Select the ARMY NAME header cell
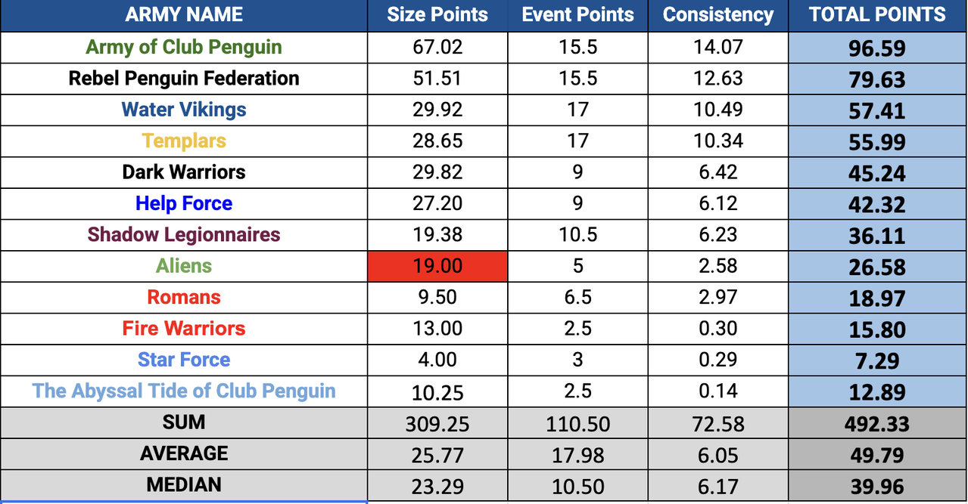 [184, 15]
